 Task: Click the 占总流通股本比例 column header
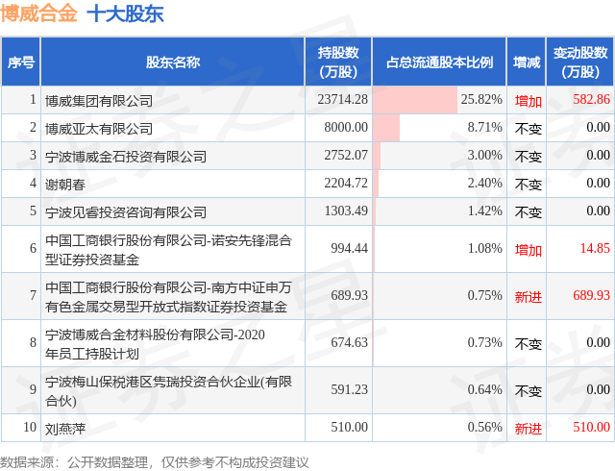point(439,62)
